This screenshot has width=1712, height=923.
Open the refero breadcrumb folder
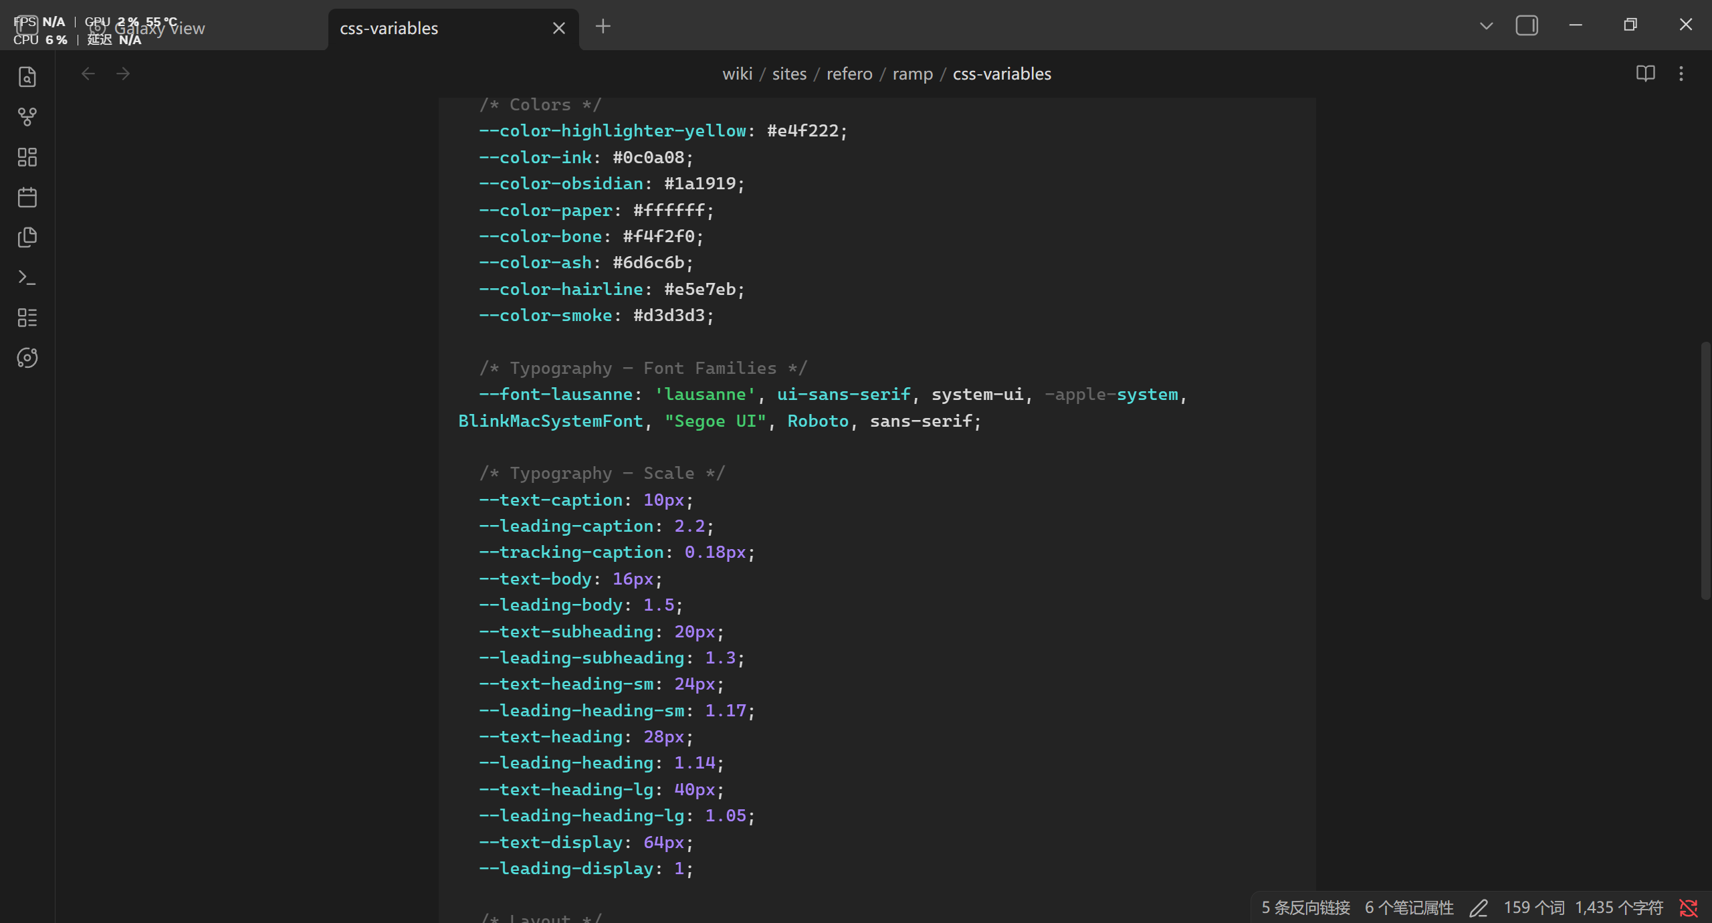point(849,74)
